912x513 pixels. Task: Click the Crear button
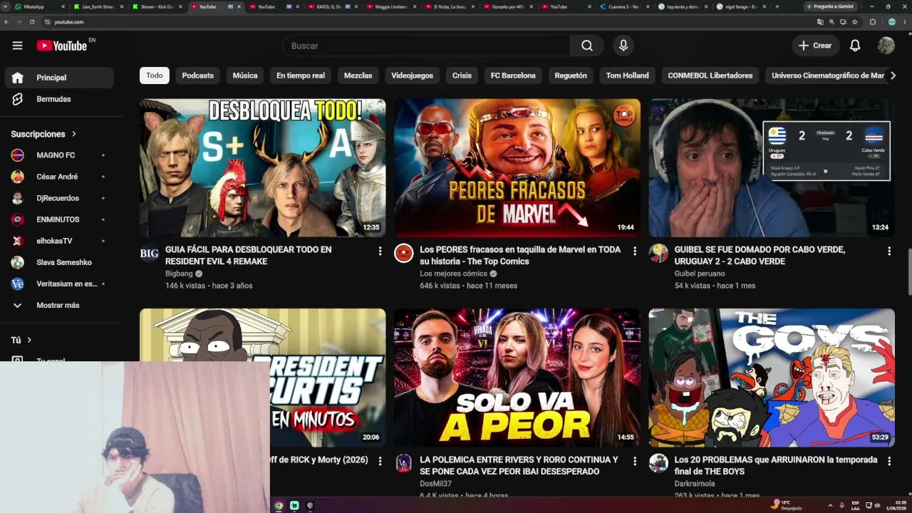(x=816, y=46)
